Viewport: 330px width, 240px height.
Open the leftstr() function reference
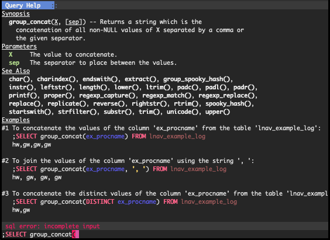tap(56, 88)
